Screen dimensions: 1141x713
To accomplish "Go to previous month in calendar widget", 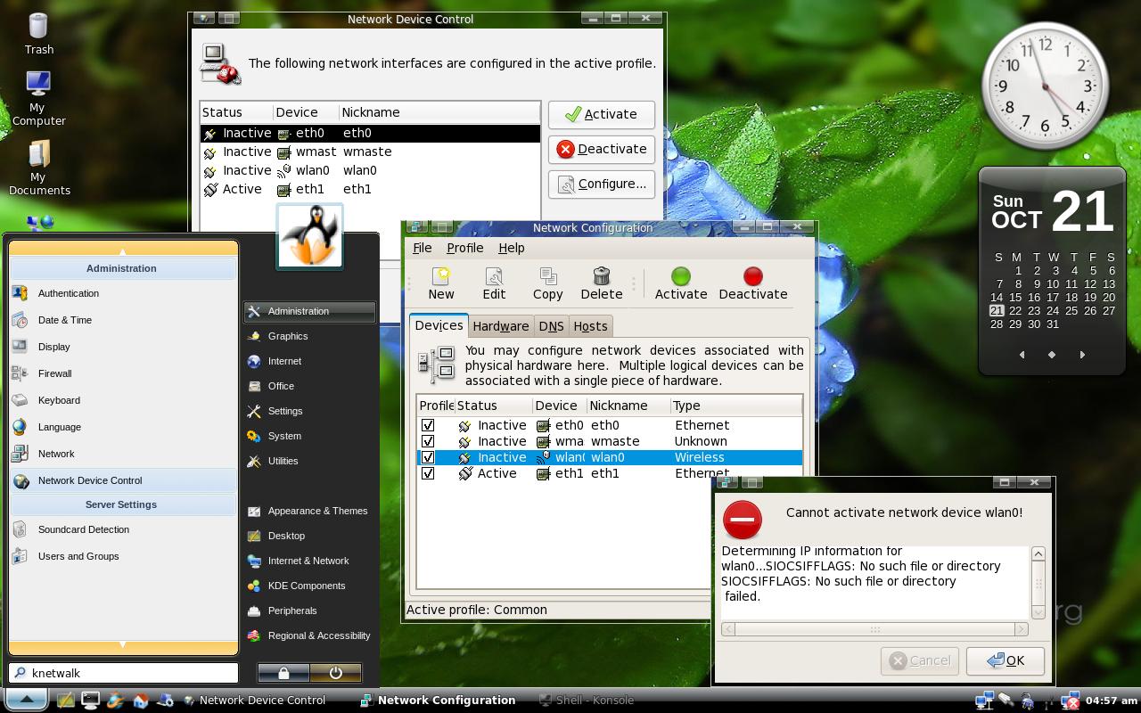I will [x=1022, y=355].
